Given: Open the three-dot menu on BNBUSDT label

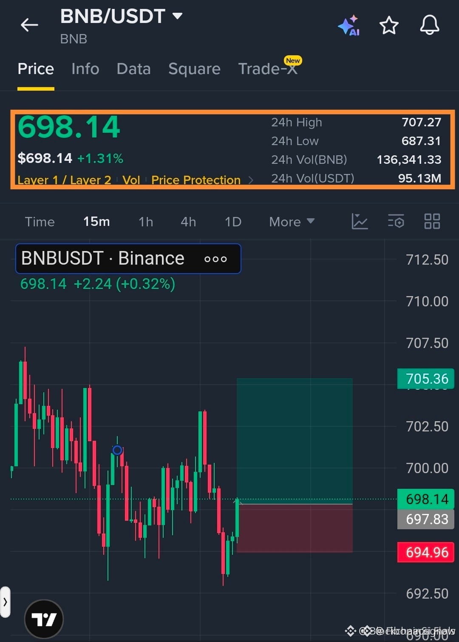Looking at the screenshot, I should [x=215, y=259].
